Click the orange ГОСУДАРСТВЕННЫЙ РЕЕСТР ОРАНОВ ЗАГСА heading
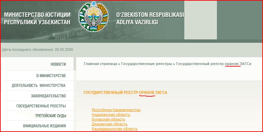This screenshot has width=263, height=132. [x=125, y=93]
